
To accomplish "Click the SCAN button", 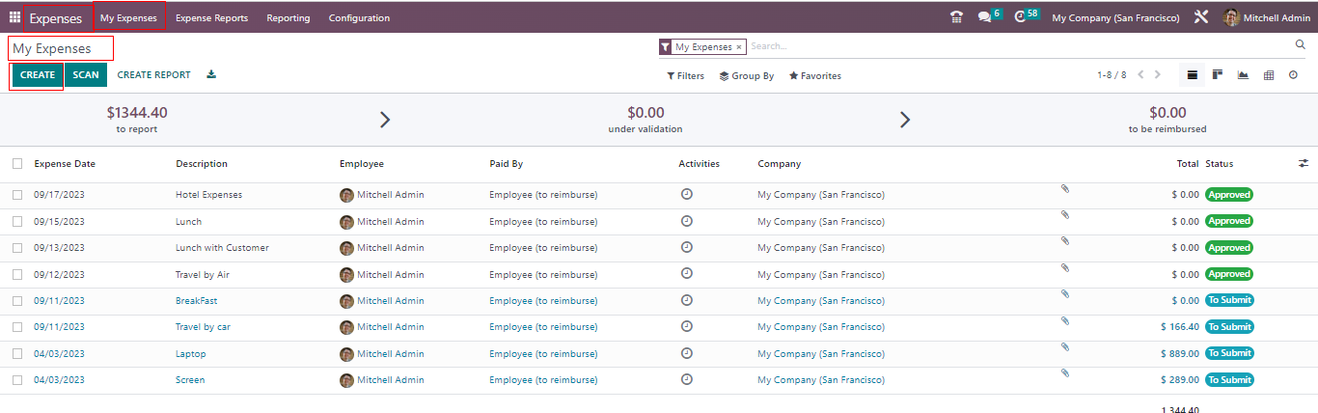I will click(86, 75).
